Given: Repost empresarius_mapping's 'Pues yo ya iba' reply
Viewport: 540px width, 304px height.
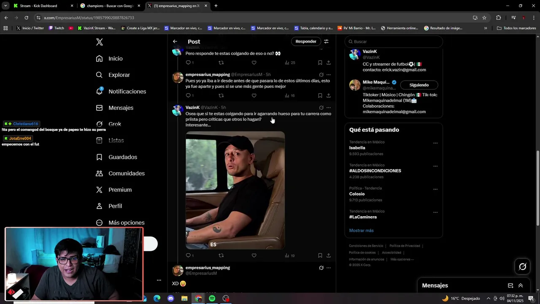Looking at the screenshot, I should point(221,95).
